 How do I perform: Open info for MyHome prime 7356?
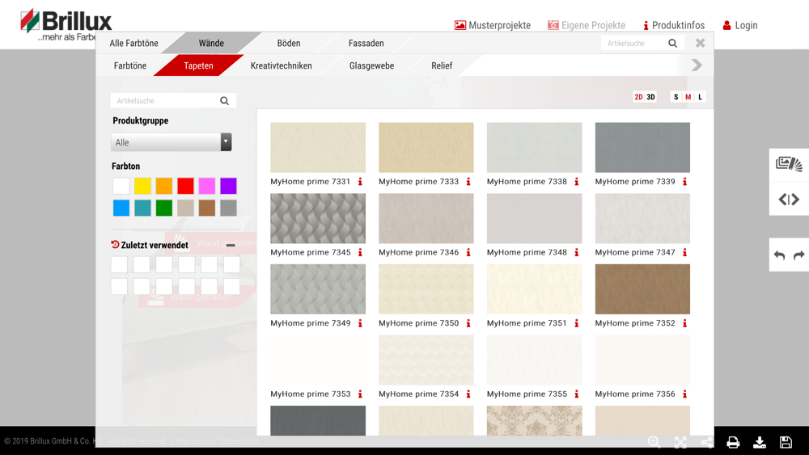[684, 394]
